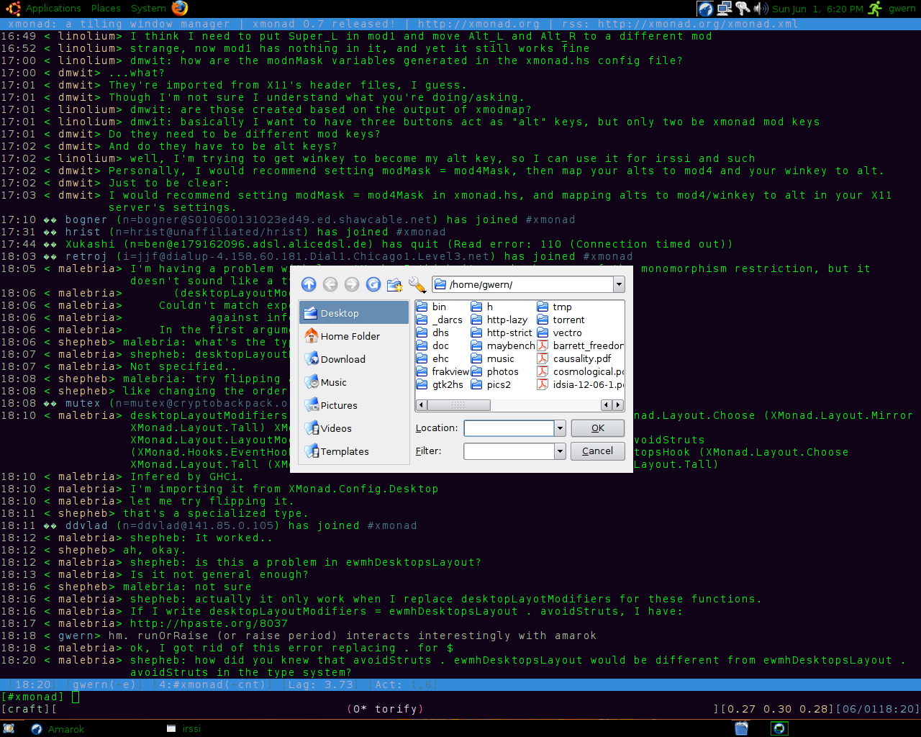Select the bin folder

pyautogui.click(x=432, y=307)
